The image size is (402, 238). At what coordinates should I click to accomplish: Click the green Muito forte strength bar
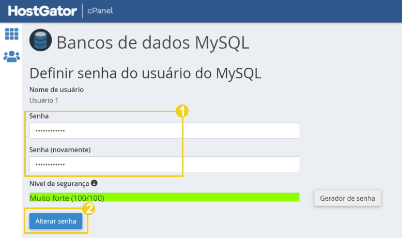tap(165, 198)
